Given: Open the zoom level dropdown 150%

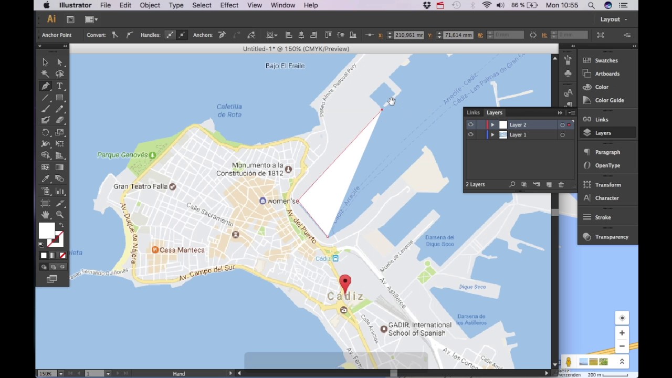Looking at the screenshot, I should 61,374.
